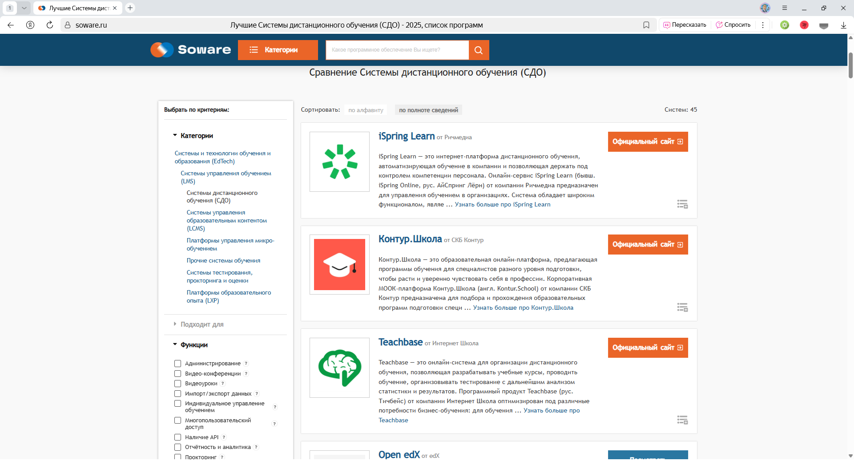This screenshot has width=854, height=461.
Task: Toggle the Наличие API checkbox
Action: [x=178, y=437]
